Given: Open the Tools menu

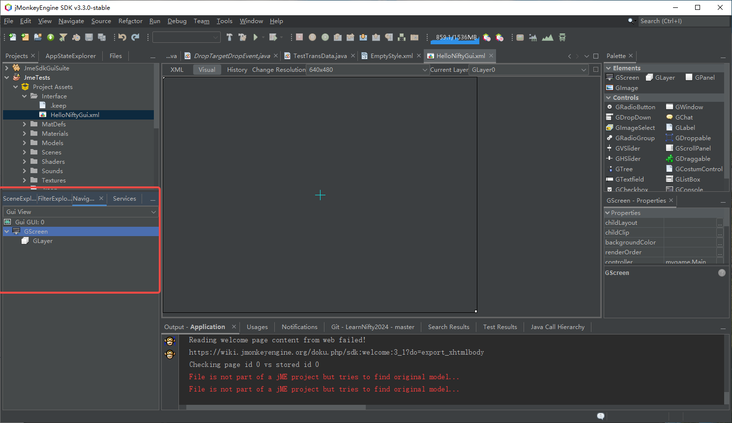Looking at the screenshot, I should [x=224, y=21].
